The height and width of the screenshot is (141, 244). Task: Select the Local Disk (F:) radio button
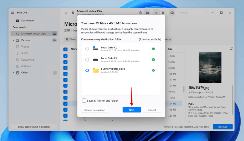[x=87, y=59]
